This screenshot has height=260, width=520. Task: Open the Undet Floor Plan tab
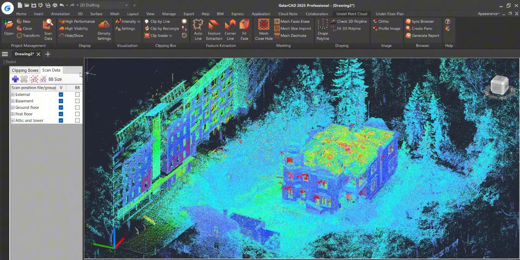(x=390, y=14)
